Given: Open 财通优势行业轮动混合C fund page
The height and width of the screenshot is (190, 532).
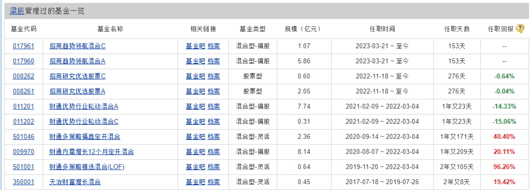Looking at the screenshot, I should click(x=84, y=122).
